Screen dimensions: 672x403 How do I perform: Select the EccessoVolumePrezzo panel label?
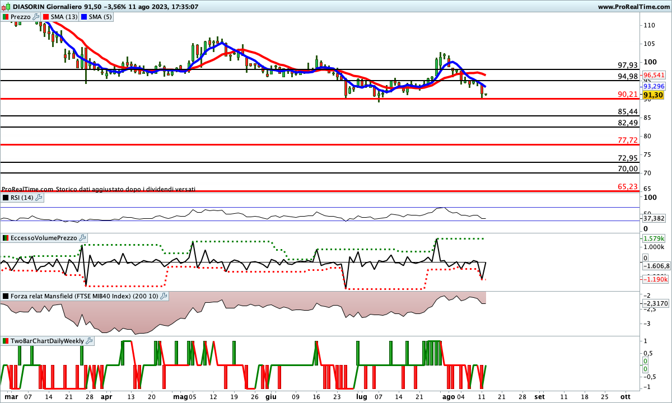pos(44,238)
